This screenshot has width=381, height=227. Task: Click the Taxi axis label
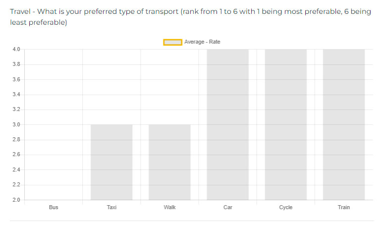pos(111,207)
